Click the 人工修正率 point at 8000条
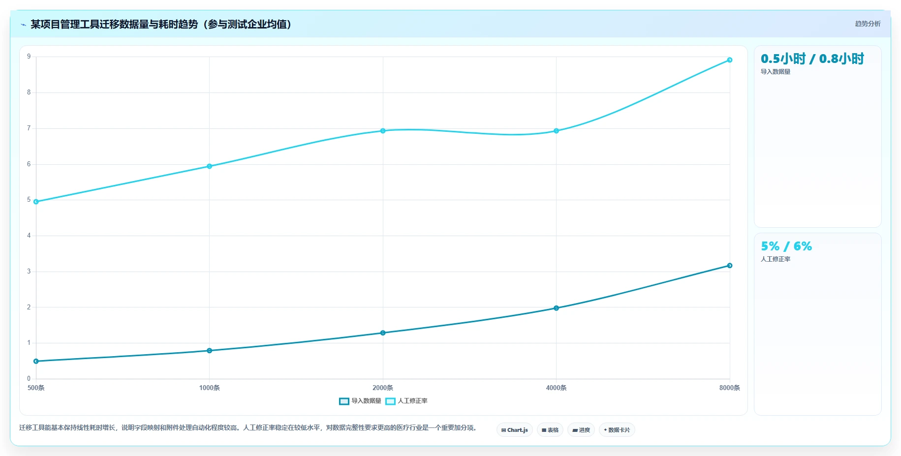This screenshot has width=901, height=456. pyautogui.click(x=730, y=60)
